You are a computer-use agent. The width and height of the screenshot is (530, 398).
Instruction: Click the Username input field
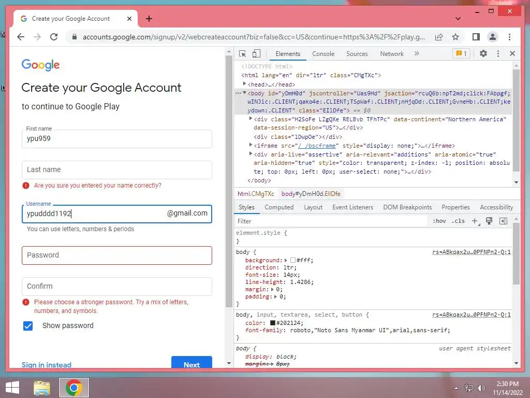click(x=117, y=214)
